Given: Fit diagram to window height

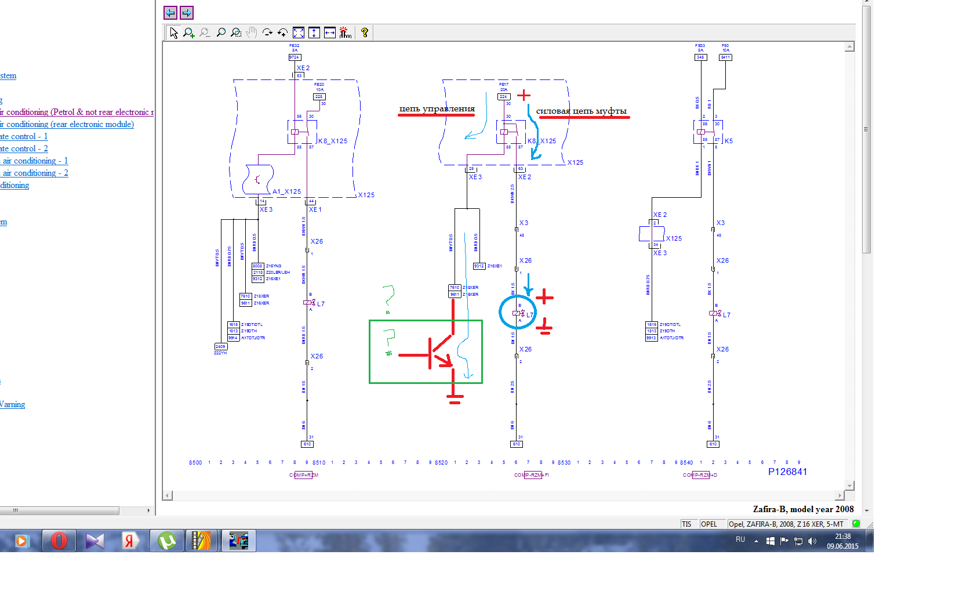Looking at the screenshot, I should [x=314, y=33].
